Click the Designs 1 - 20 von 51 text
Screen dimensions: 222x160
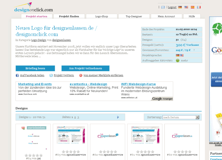32,117
